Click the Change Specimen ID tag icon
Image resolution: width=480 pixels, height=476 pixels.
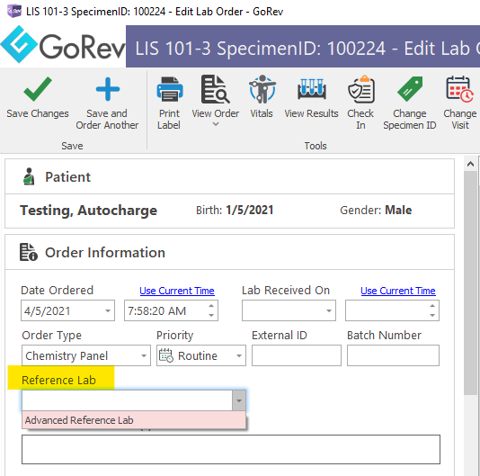pyautogui.click(x=410, y=89)
